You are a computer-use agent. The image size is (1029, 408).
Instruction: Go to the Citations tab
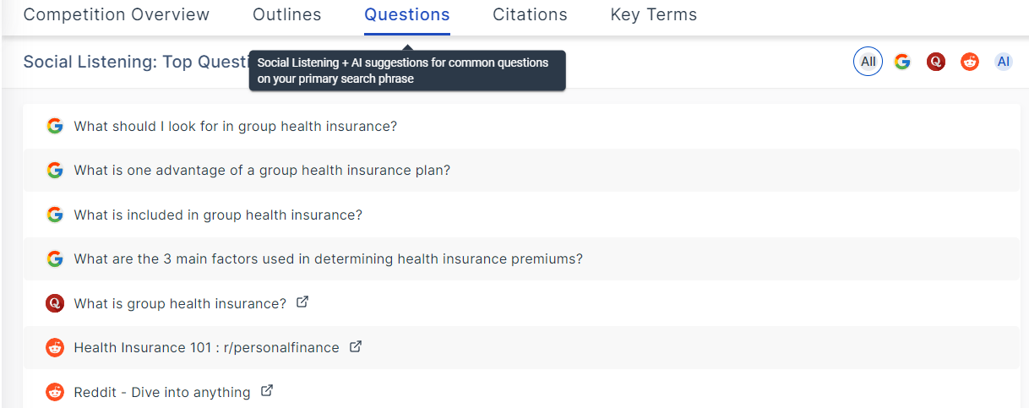click(530, 15)
